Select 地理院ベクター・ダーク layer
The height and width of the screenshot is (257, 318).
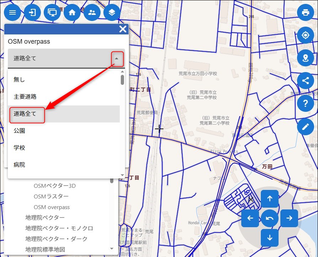[x=56, y=239]
